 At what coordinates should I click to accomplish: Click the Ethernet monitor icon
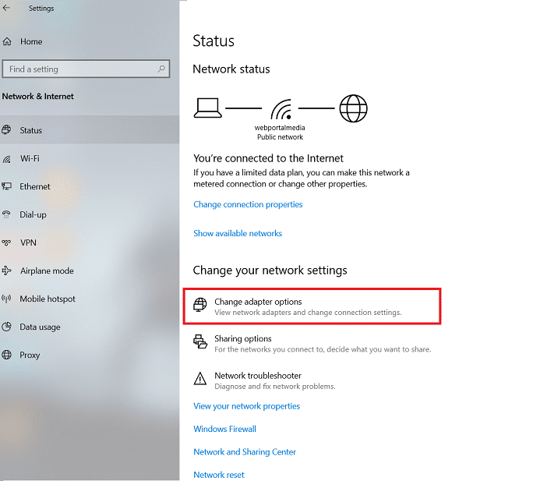point(6,186)
